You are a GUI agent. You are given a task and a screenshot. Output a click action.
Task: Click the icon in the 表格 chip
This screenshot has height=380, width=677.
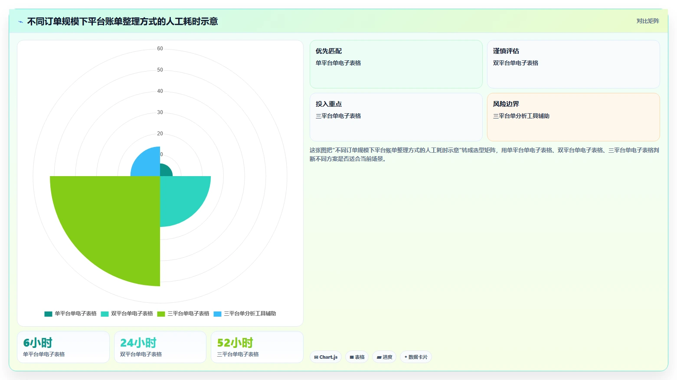pos(352,357)
